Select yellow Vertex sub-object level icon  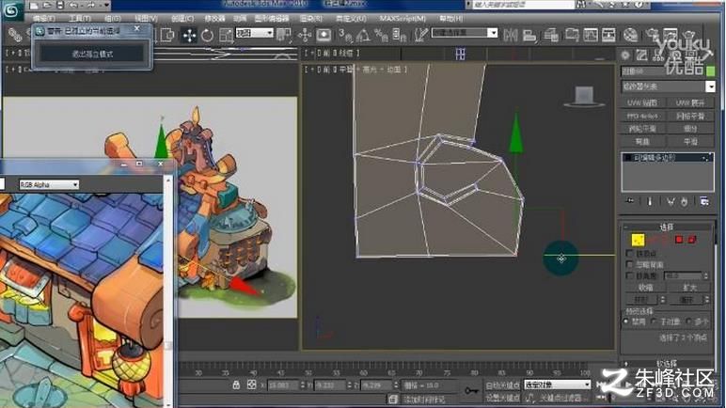[x=638, y=240]
